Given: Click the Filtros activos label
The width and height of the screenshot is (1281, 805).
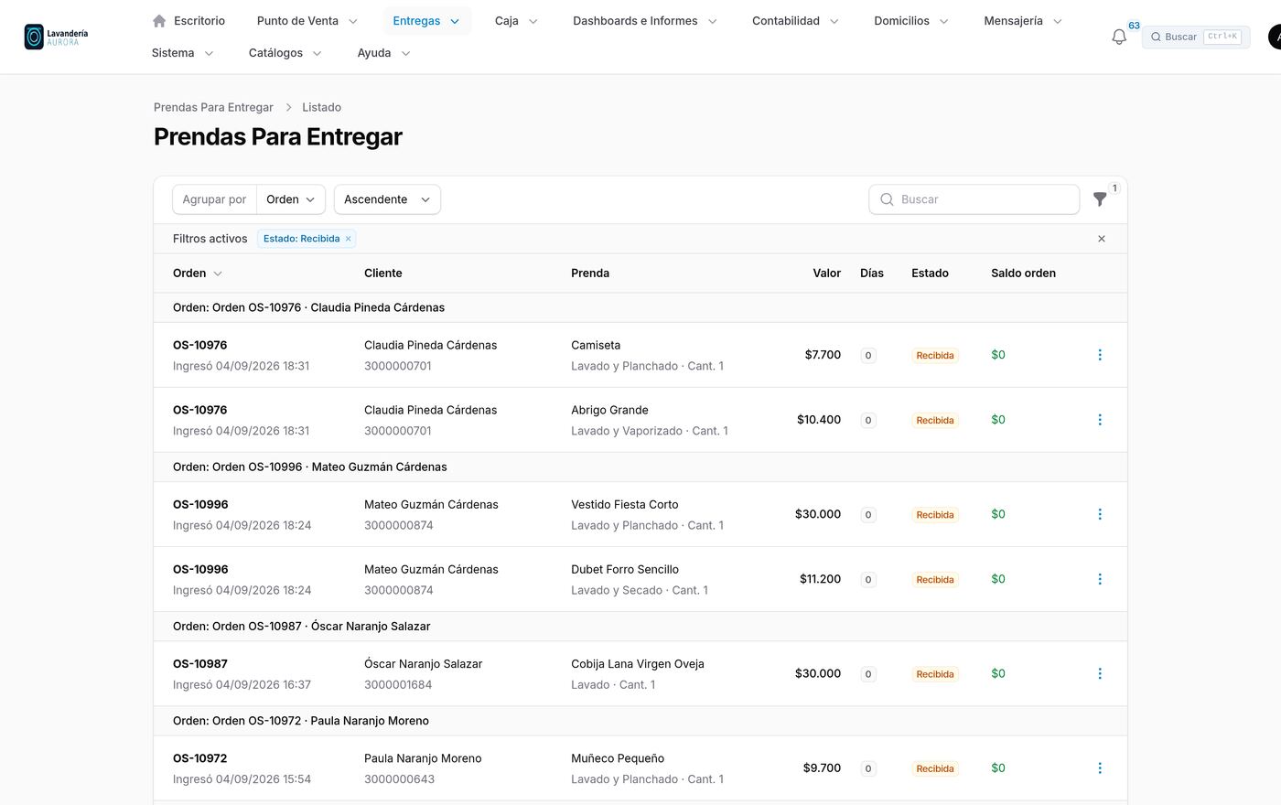Looking at the screenshot, I should [x=210, y=239].
